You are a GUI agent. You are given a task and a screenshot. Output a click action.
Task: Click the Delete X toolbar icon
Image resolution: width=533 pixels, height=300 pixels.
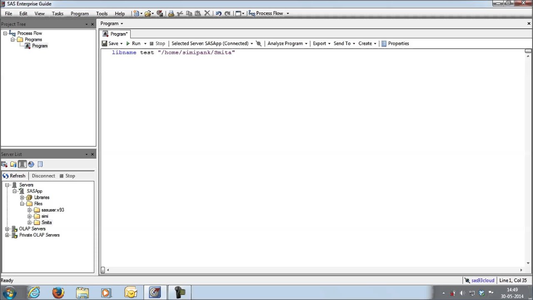click(207, 13)
